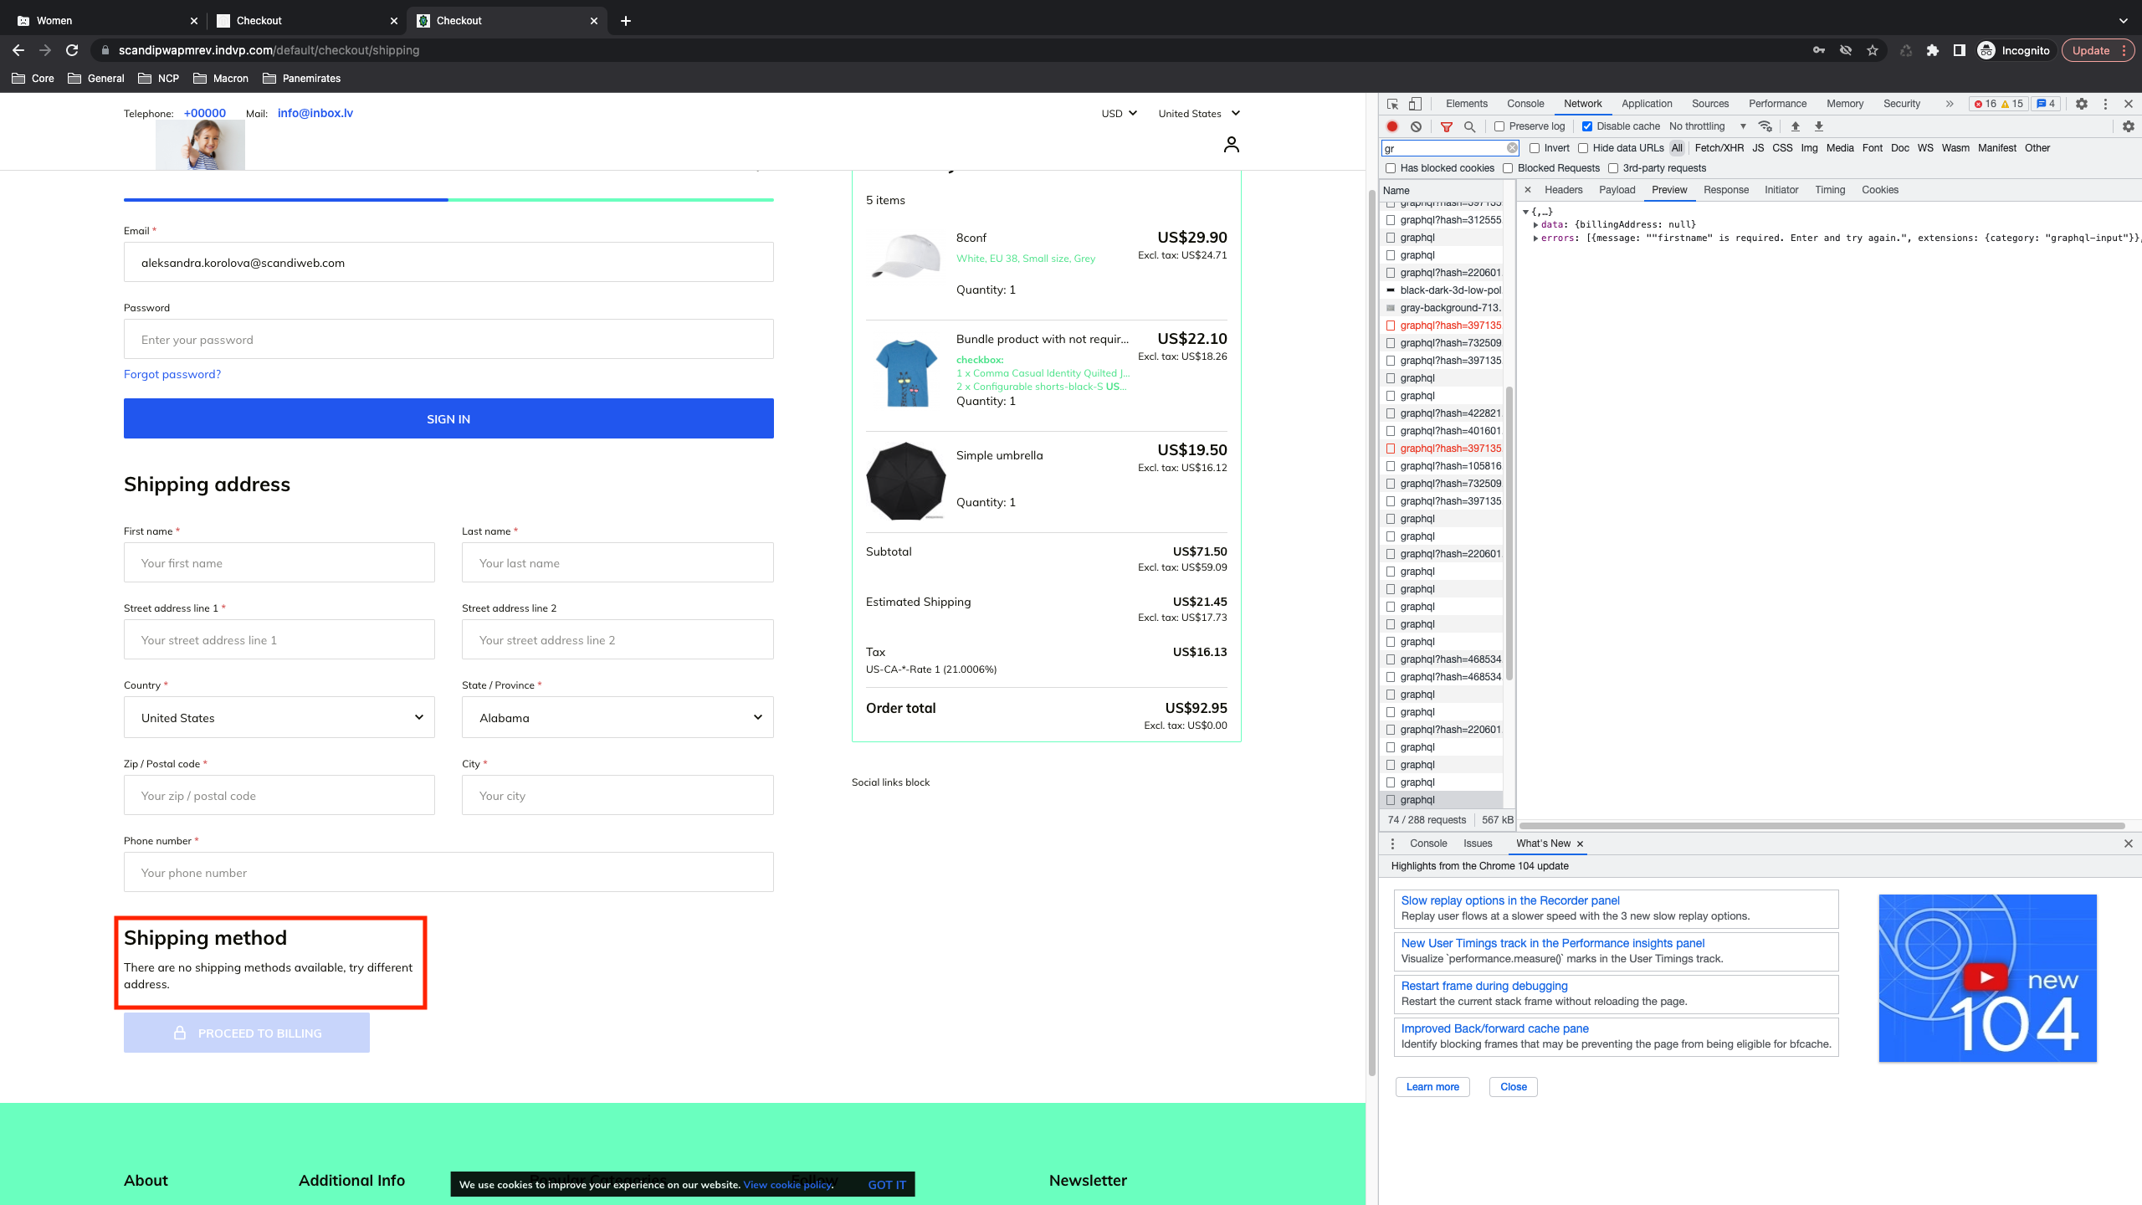Expand the errors node in Preview
The height and width of the screenshot is (1205, 2142).
click(1536, 238)
